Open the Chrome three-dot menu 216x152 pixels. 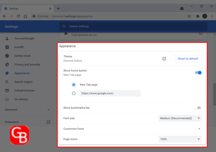(x=212, y=16)
